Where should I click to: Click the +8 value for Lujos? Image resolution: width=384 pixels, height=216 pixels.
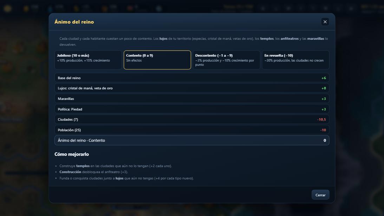tap(324, 88)
